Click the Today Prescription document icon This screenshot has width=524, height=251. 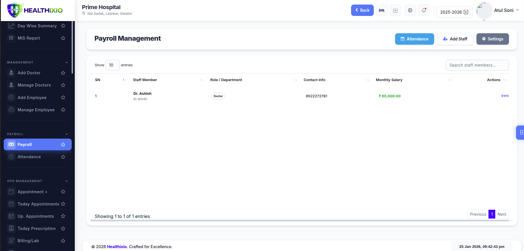click(x=11, y=228)
